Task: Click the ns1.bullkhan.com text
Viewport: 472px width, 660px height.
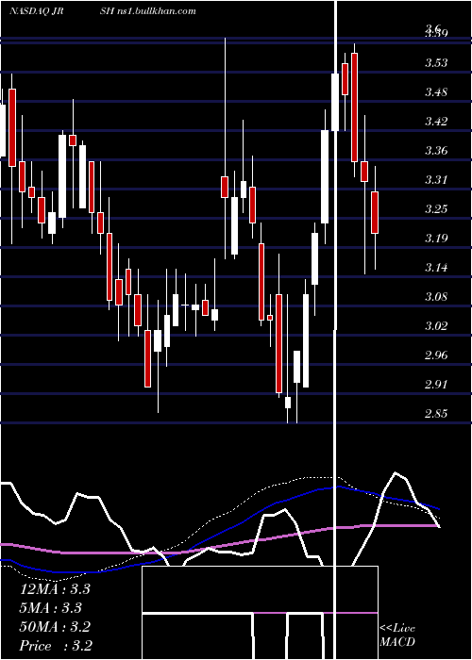Action: click(157, 11)
